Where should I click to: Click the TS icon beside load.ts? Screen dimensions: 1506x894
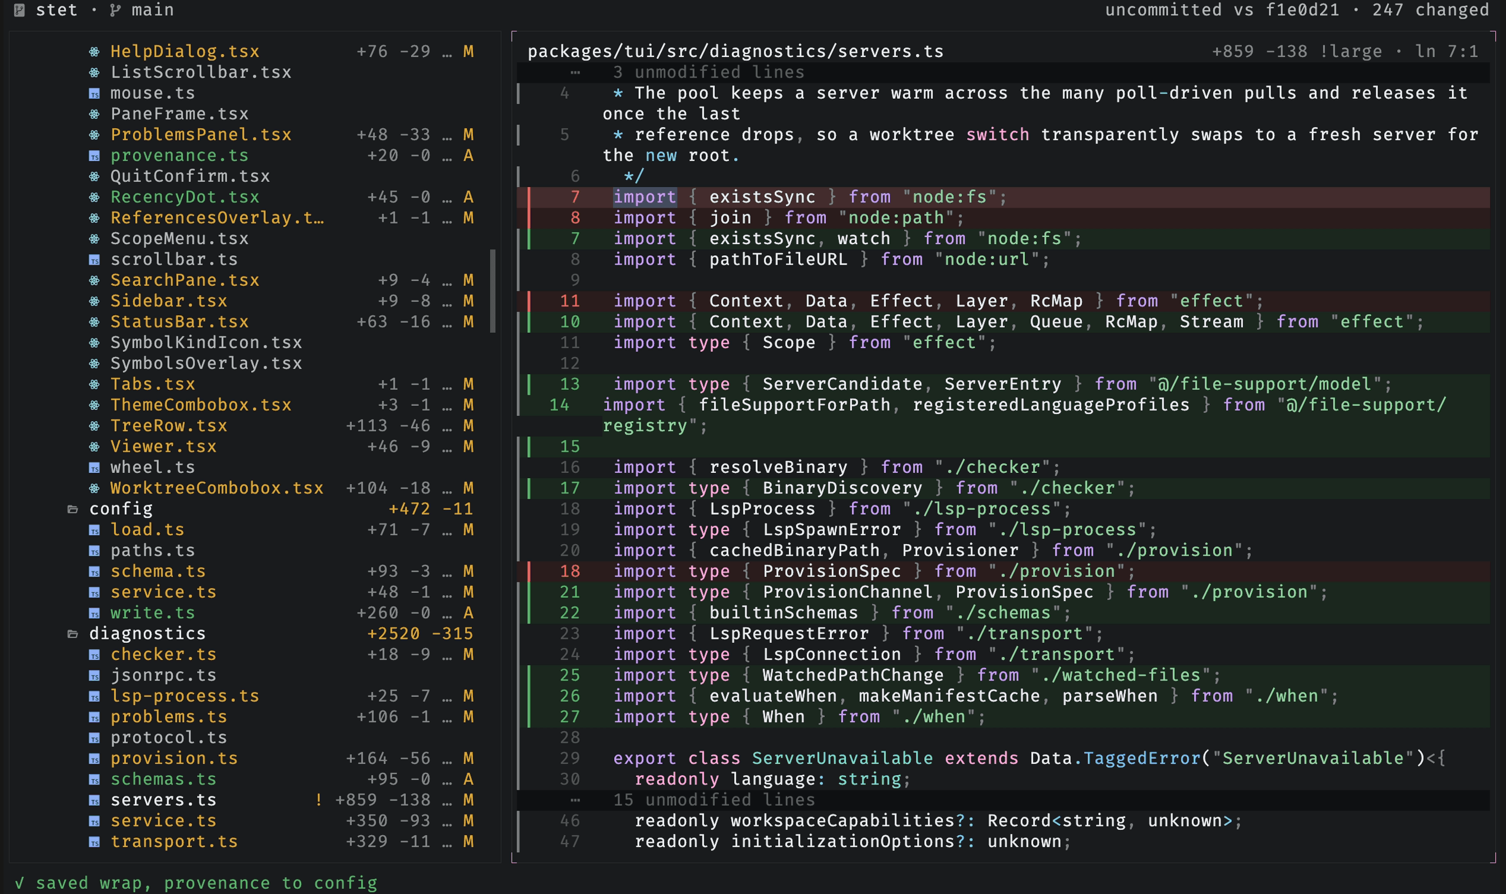pyautogui.click(x=95, y=530)
